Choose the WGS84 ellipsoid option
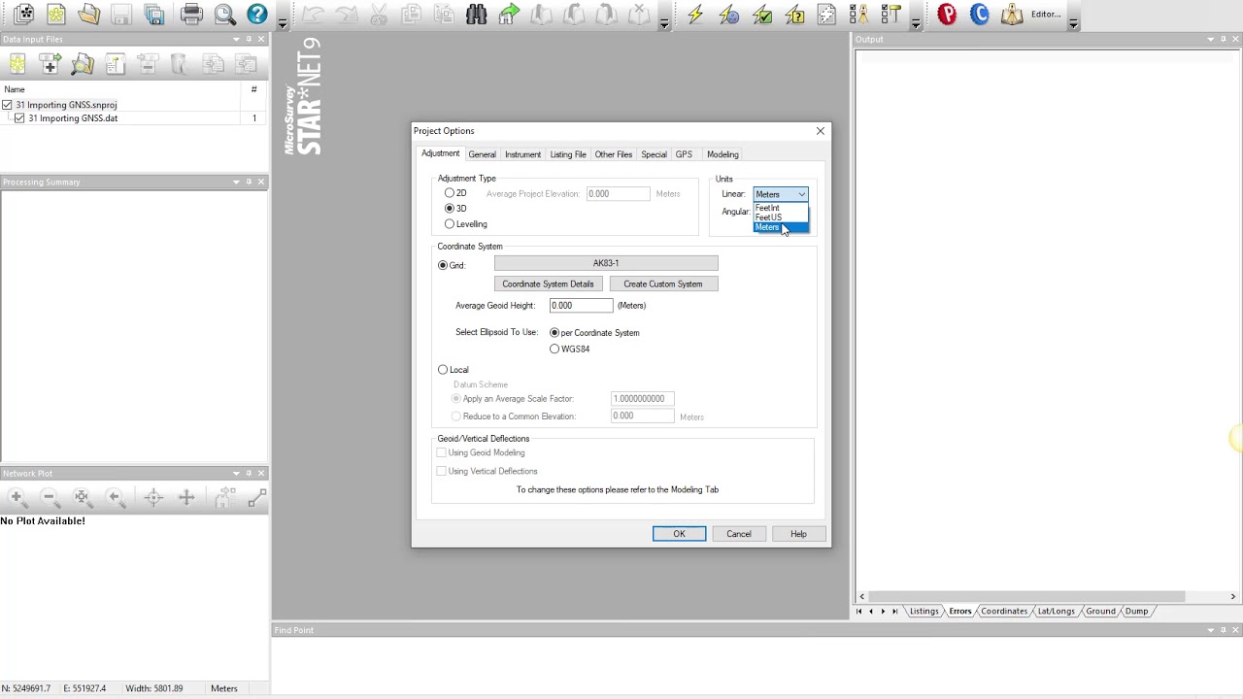 [x=554, y=349]
